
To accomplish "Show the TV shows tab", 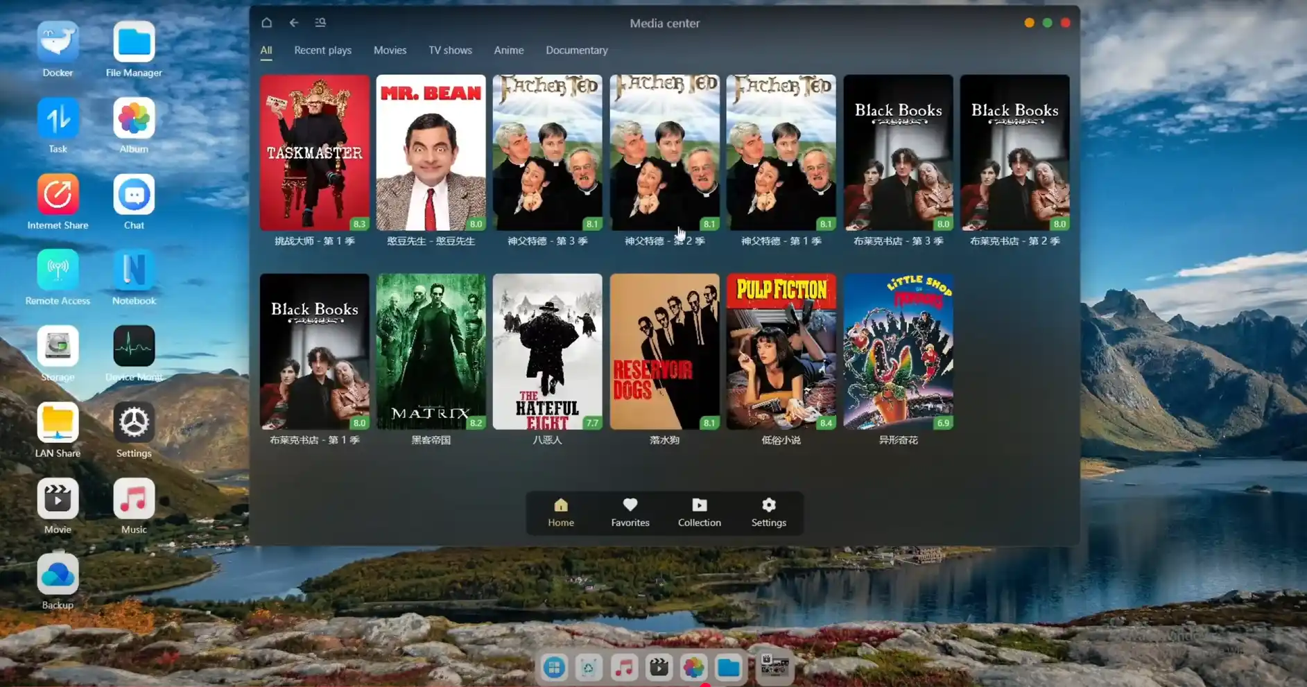I will 450,50.
